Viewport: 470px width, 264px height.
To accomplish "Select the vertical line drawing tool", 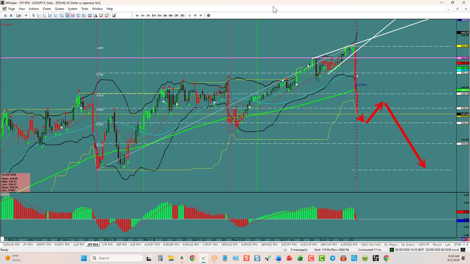I will click(x=45, y=15).
